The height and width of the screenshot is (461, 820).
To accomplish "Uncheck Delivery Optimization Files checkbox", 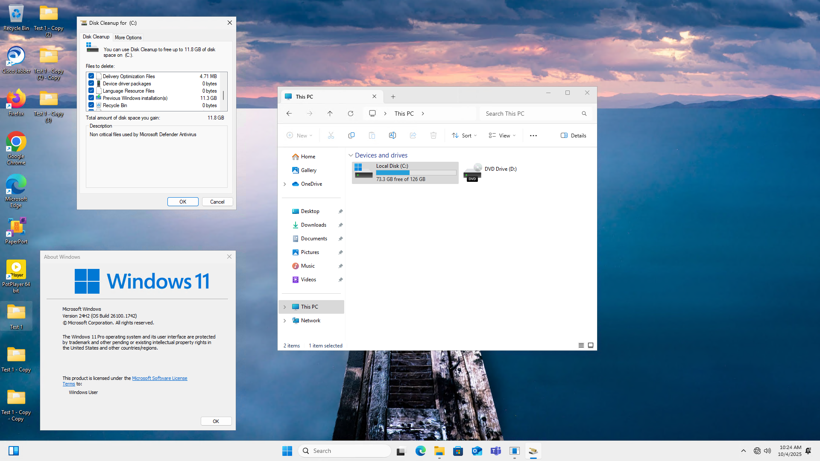I will 91,76.
